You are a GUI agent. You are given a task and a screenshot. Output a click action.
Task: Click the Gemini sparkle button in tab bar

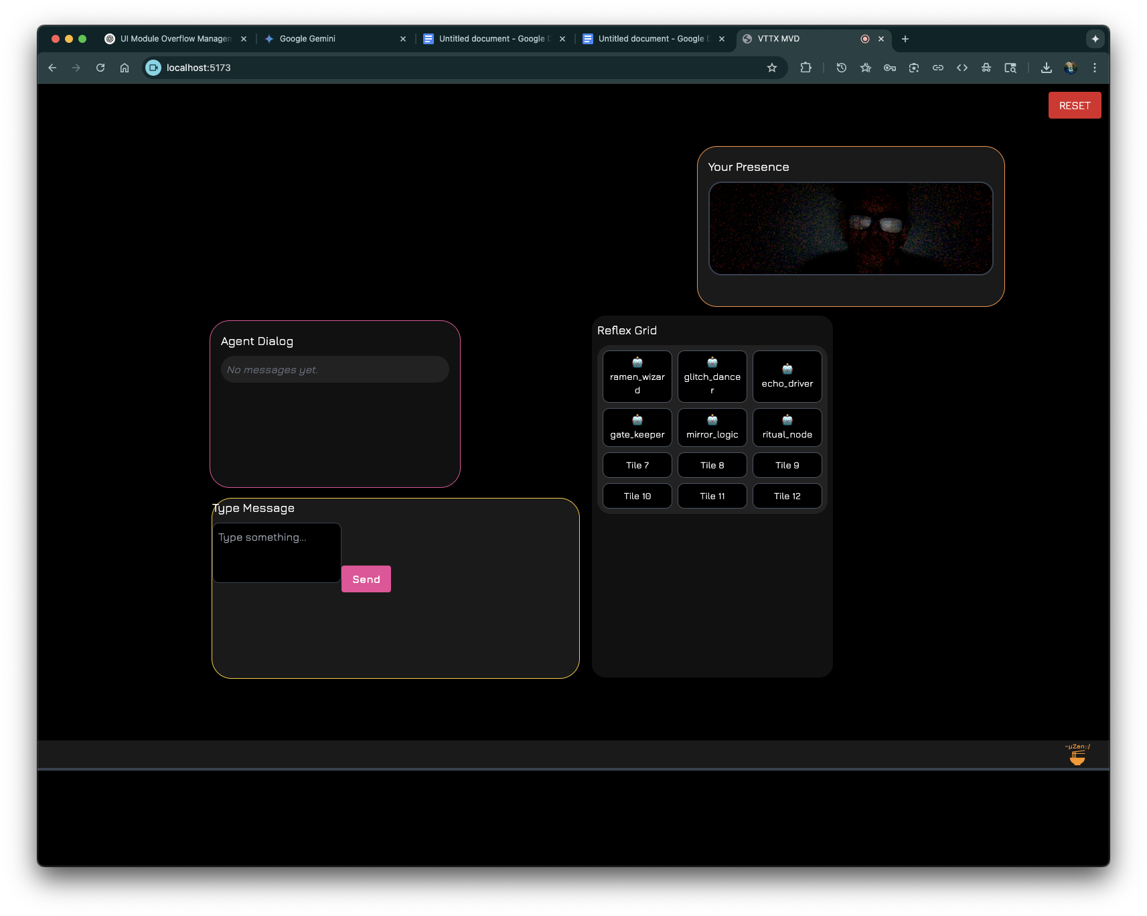click(x=1095, y=39)
